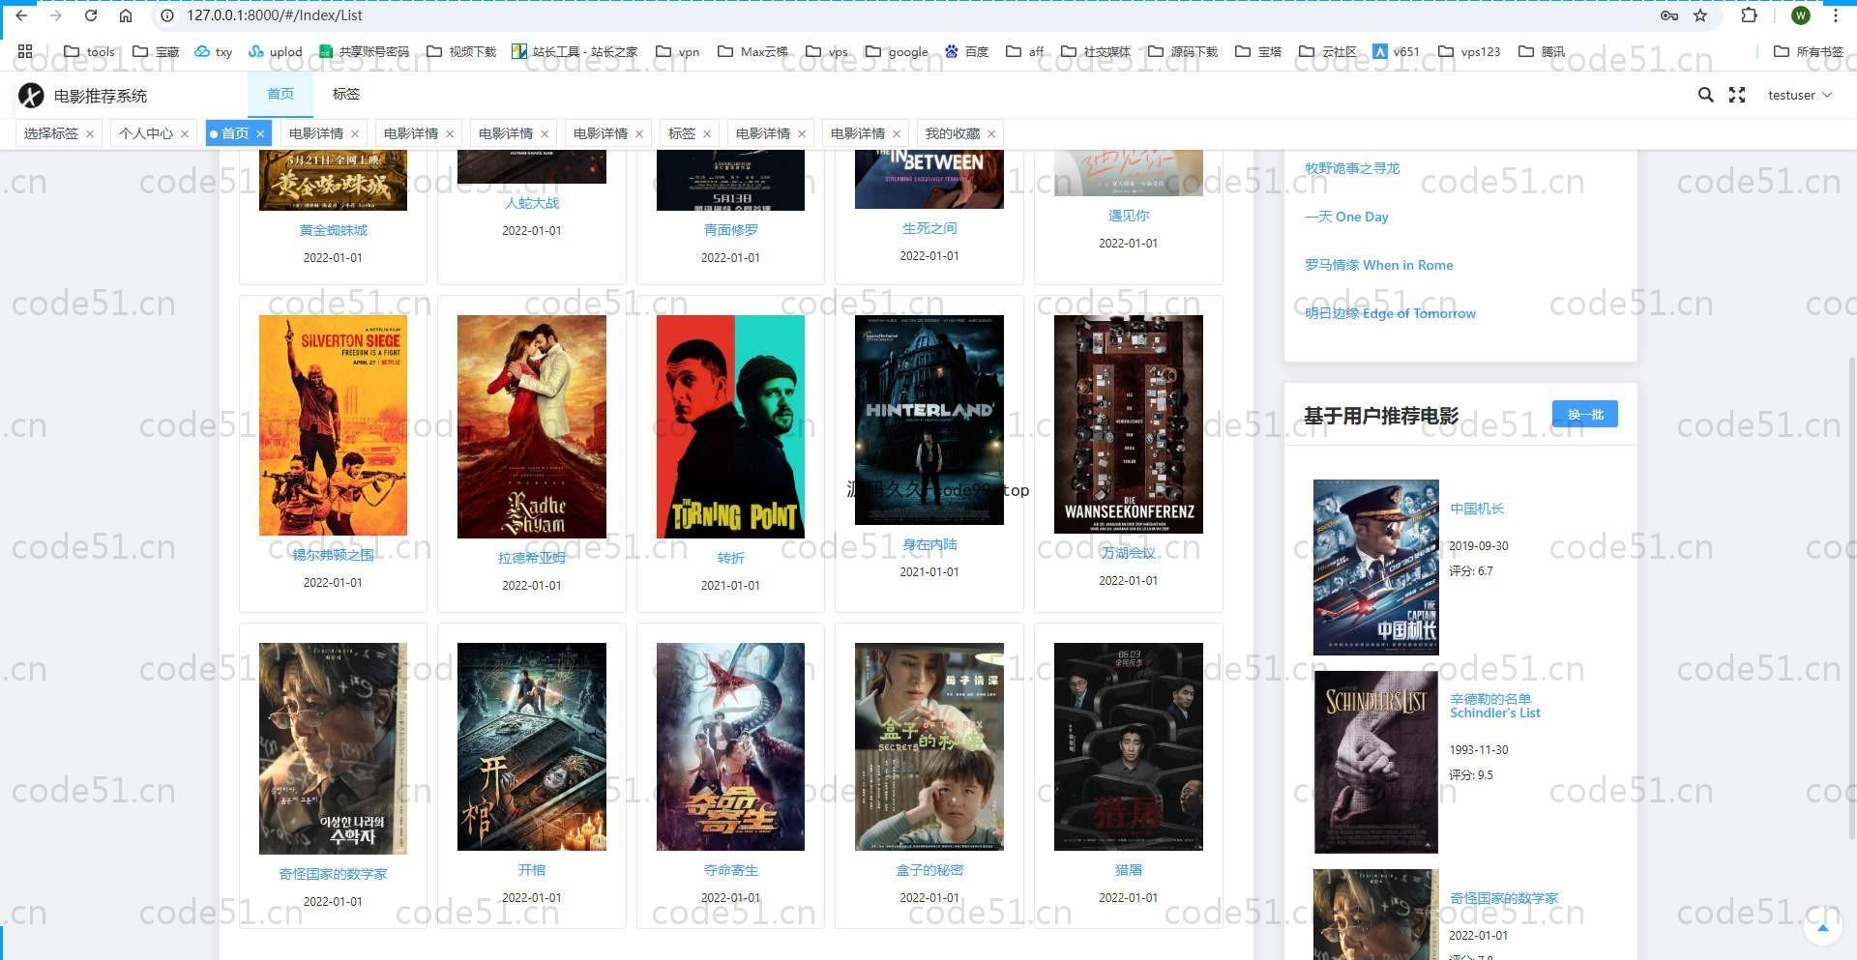The height and width of the screenshot is (960, 1857).
Task: Open the 所有书签 folder
Action: 1809,51
